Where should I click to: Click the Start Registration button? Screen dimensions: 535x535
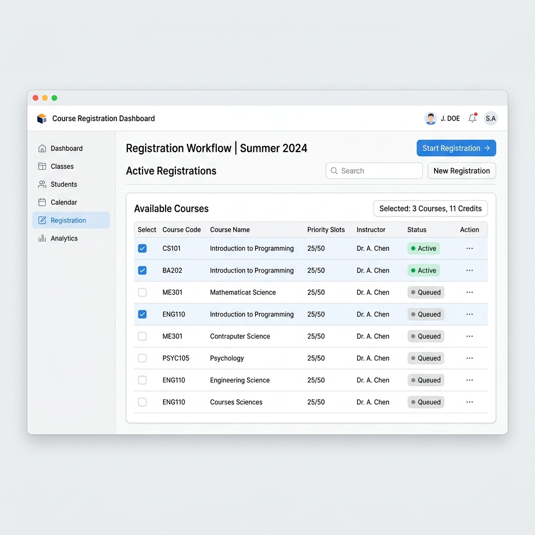point(456,148)
